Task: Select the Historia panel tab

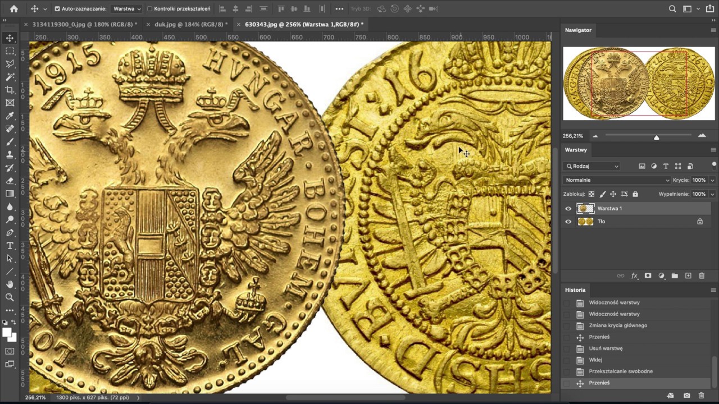Action: coord(575,290)
